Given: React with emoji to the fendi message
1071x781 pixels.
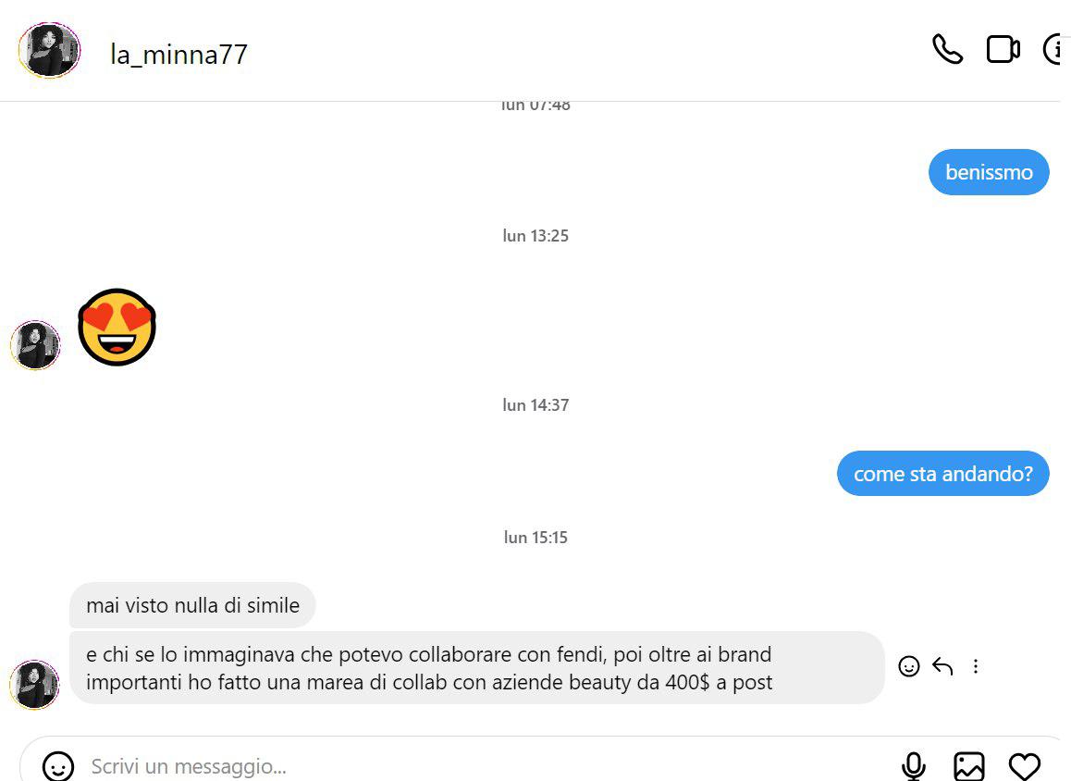Looking at the screenshot, I should (908, 666).
